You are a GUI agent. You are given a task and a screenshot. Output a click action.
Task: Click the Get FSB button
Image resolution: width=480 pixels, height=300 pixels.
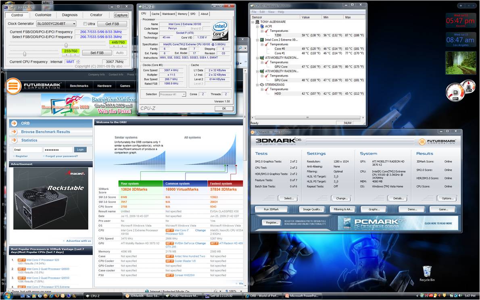tap(112, 23)
